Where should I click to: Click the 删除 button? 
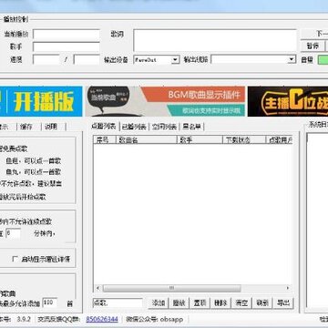(220, 302)
